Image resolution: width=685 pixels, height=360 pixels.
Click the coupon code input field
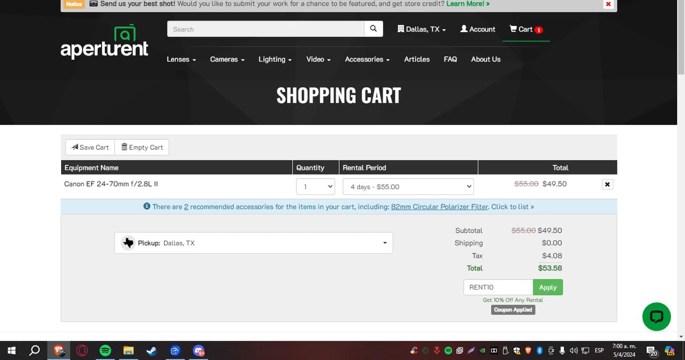coord(498,287)
